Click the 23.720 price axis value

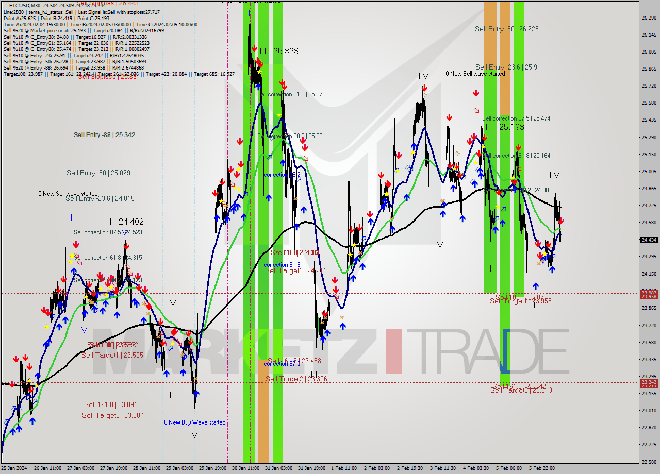(649, 325)
